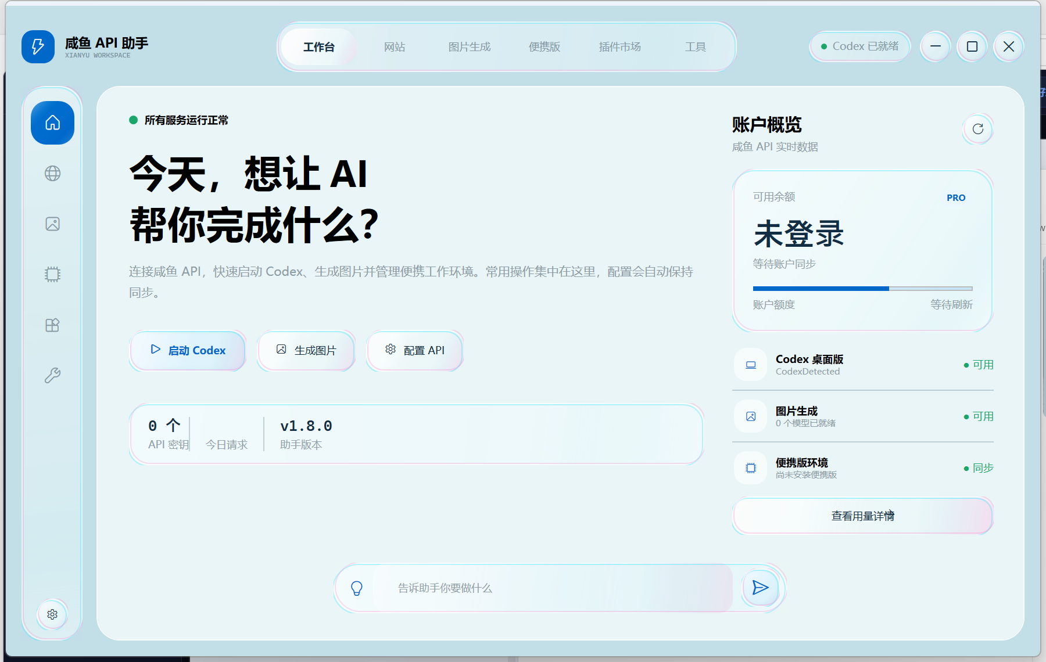Viewport: 1046px width, 662px height.
Task: Click the 可用 status of Codex 桌面版
Action: (x=979, y=365)
